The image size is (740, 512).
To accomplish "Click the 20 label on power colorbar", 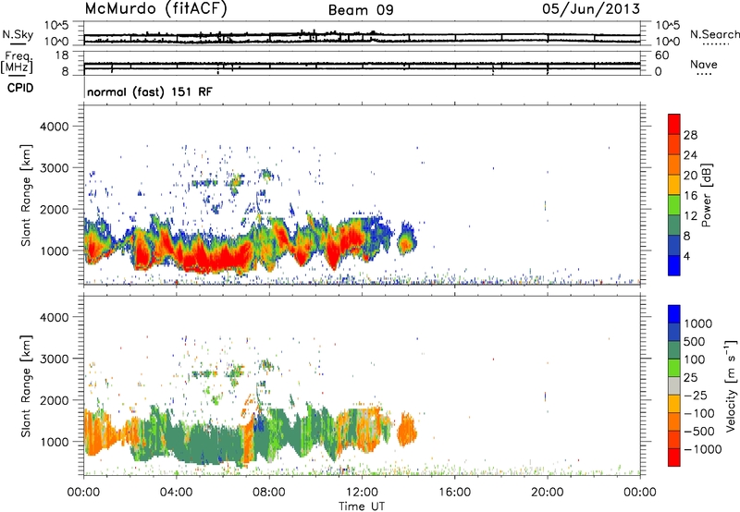I will pyautogui.click(x=690, y=176).
